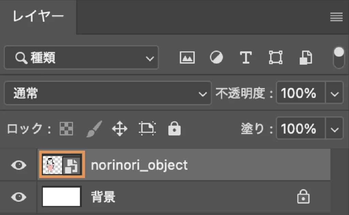The height and width of the screenshot is (215, 349).
Task: Prevent auto-nesting into artboards icon
Action: (147, 129)
